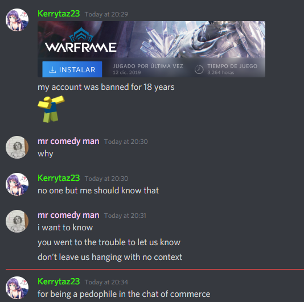
Task: Click Kerrytaz23's avatar on the 20:30 message
Action: pyautogui.click(x=17, y=184)
